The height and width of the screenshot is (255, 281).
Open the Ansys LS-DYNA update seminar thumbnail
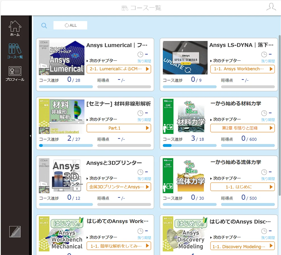pyautogui.click(x=185, y=58)
